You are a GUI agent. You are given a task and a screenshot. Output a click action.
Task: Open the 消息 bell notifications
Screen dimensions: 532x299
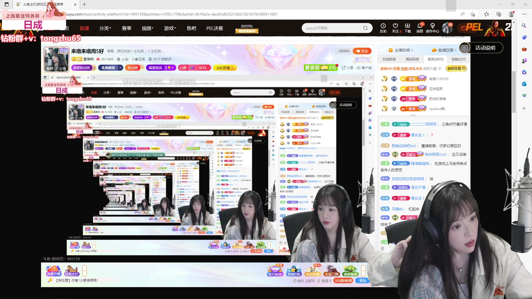(x=420, y=28)
